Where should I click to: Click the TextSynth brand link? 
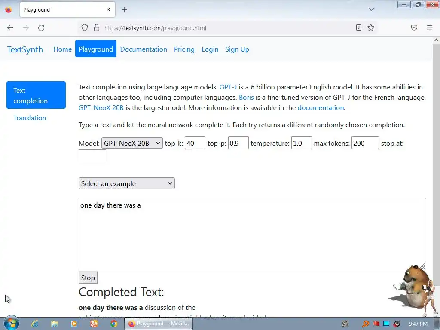25,49
